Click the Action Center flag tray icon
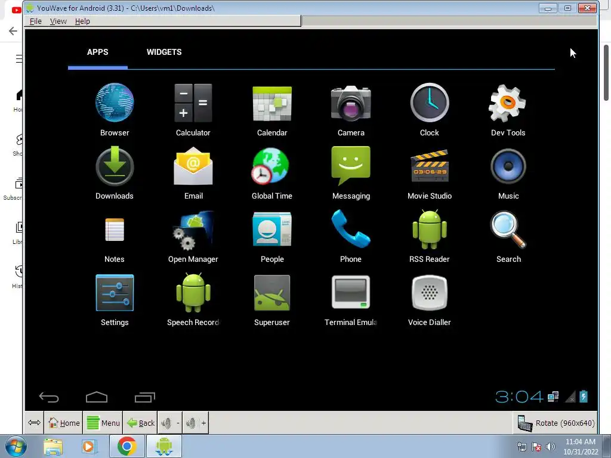This screenshot has height=458, width=611. click(536, 447)
